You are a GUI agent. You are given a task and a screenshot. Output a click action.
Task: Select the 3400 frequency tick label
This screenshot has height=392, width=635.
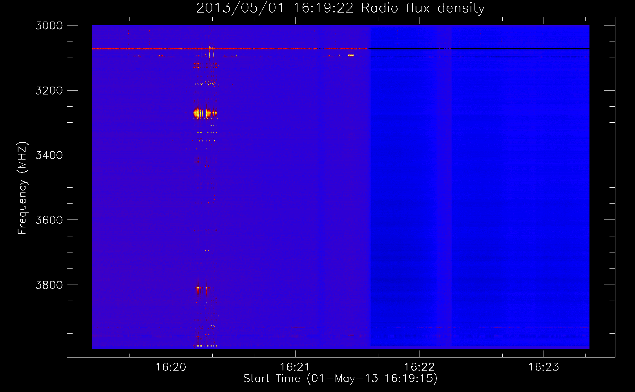click(x=49, y=155)
